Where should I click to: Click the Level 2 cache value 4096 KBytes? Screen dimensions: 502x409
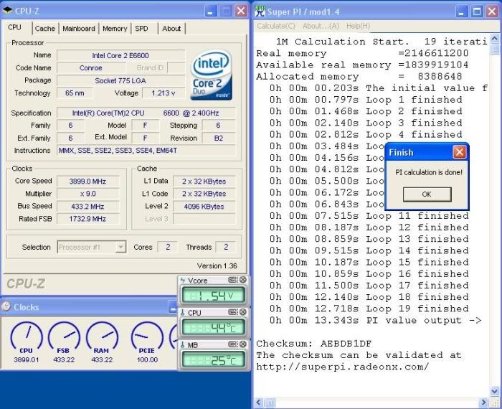[204, 207]
